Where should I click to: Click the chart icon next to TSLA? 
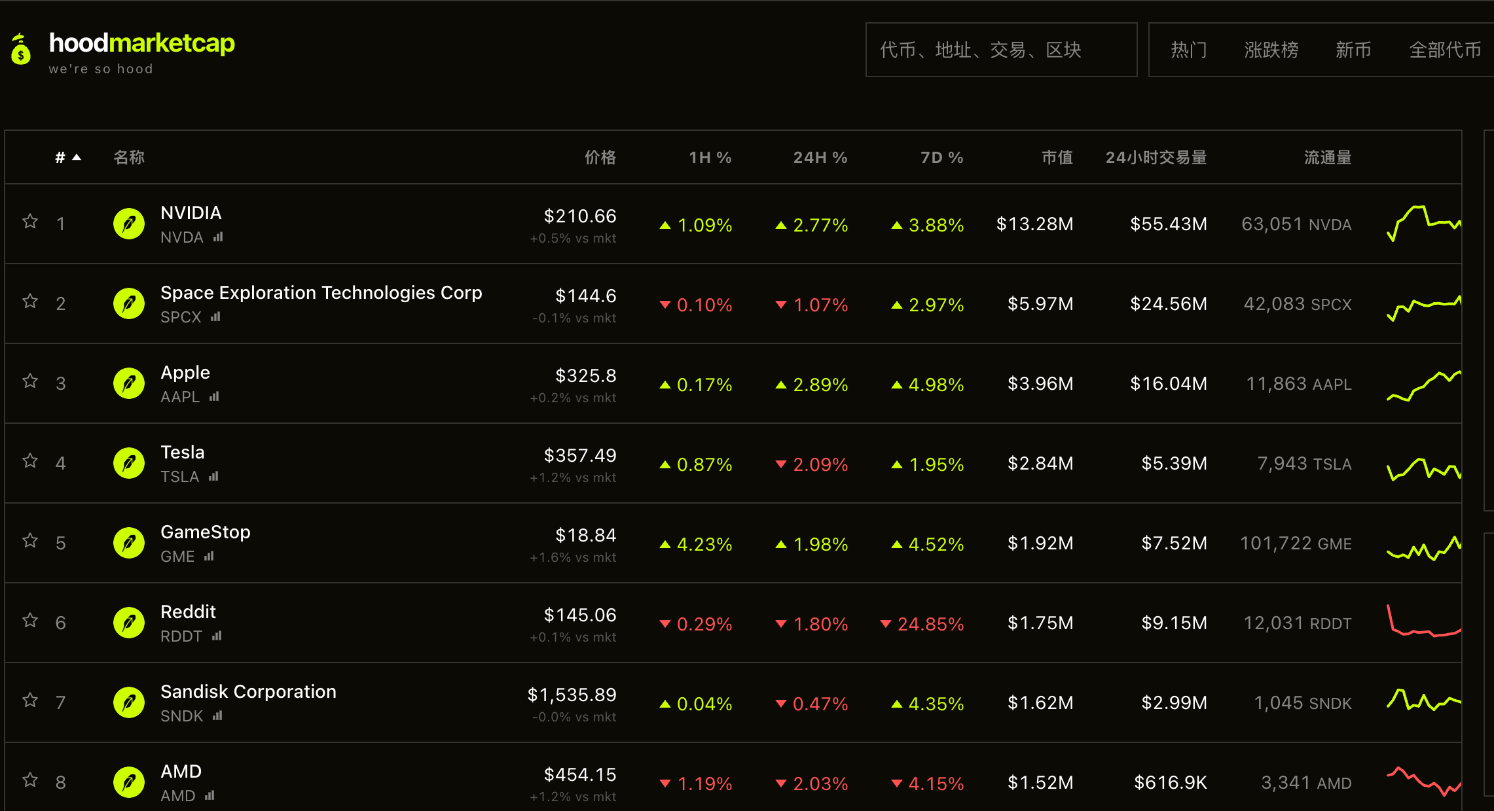213,476
